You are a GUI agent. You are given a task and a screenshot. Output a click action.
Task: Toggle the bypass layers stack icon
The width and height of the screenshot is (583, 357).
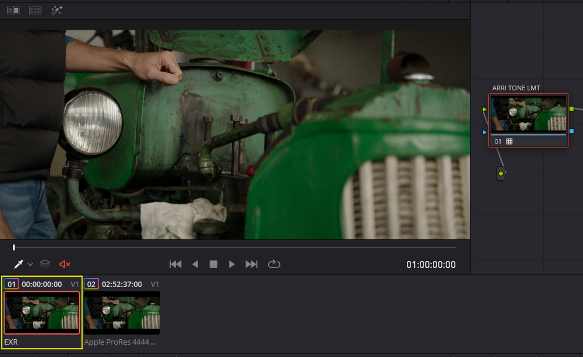pyautogui.click(x=45, y=264)
